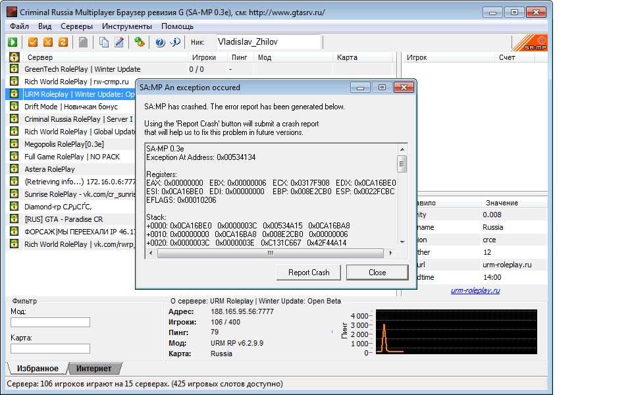Select the GreenTech RolePlay server row
Screen dimensions: 632x395
[x=199, y=69]
